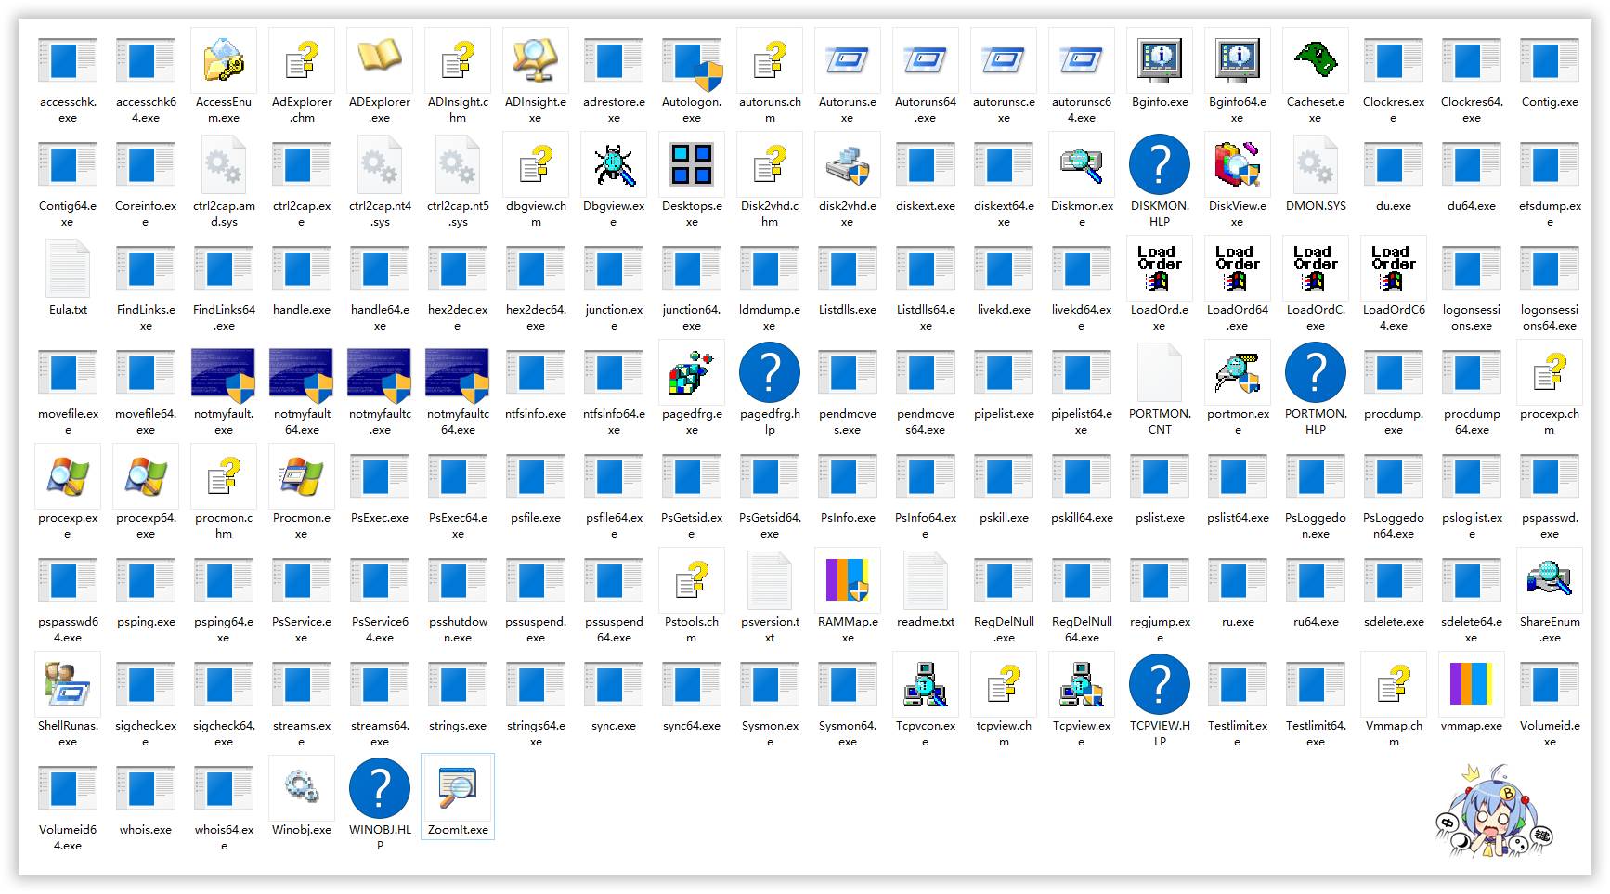Click the Autoruns.exe icon
This screenshot has width=1610, height=894.
tap(848, 60)
